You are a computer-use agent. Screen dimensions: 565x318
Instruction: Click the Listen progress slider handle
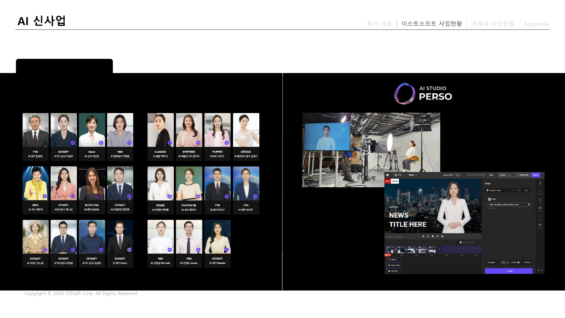tap(519, 262)
